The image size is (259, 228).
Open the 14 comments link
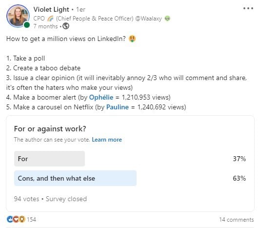(x=237, y=220)
